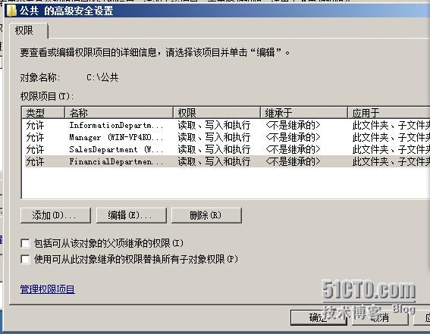Image resolution: width=430 pixels, height=334 pixels.
Task: Click the 编辑(E)... button
Action: coord(131,215)
